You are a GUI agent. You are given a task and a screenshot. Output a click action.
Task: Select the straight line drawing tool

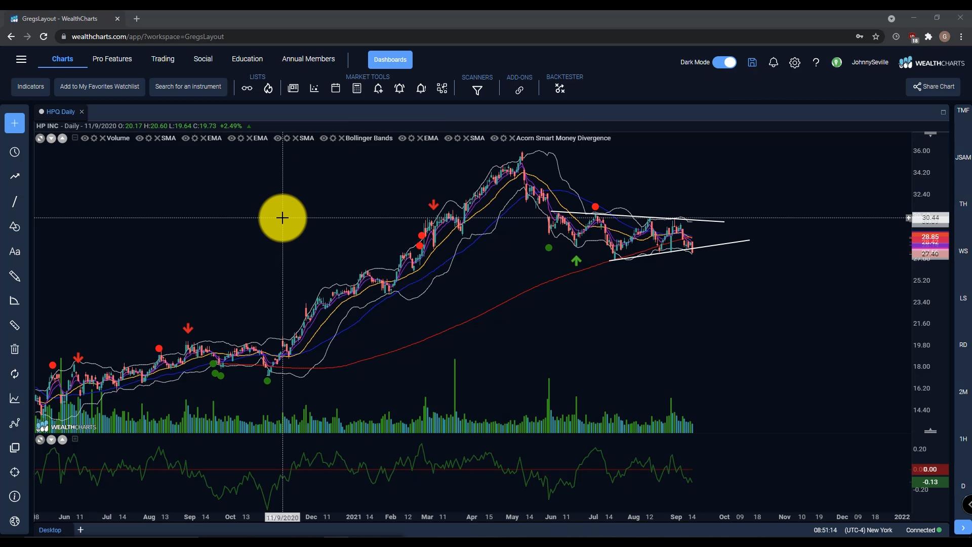pyautogui.click(x=15, y=202)
